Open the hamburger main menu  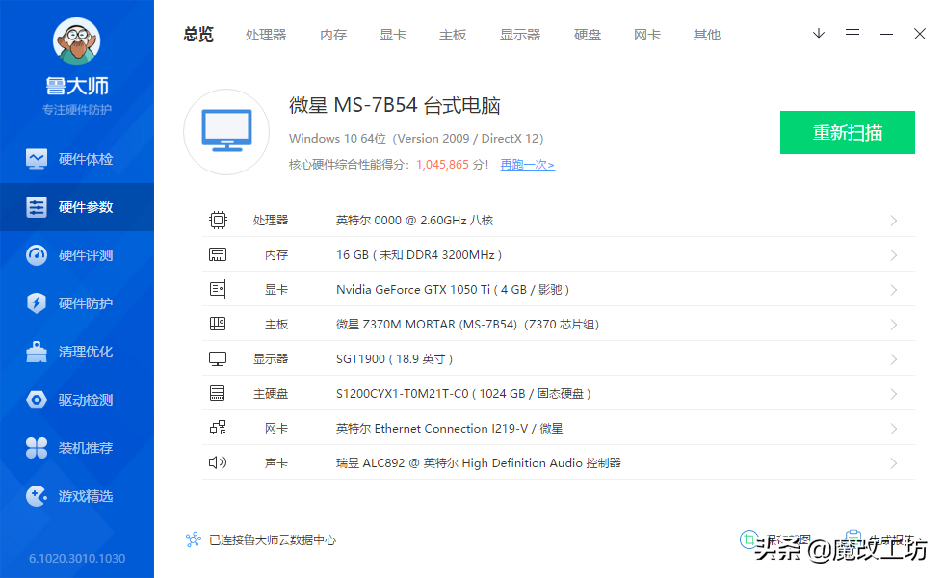(x=852, y=35)
